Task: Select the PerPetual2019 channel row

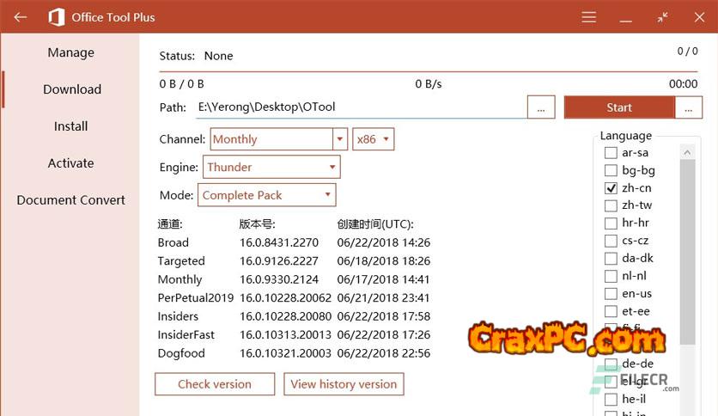Action: point(294,297)
